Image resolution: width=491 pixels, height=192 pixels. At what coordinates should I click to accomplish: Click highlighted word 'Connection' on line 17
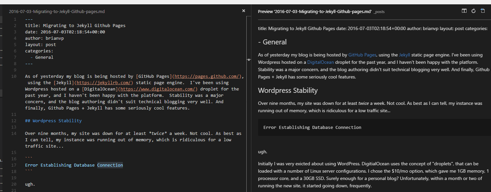(110, 165)
